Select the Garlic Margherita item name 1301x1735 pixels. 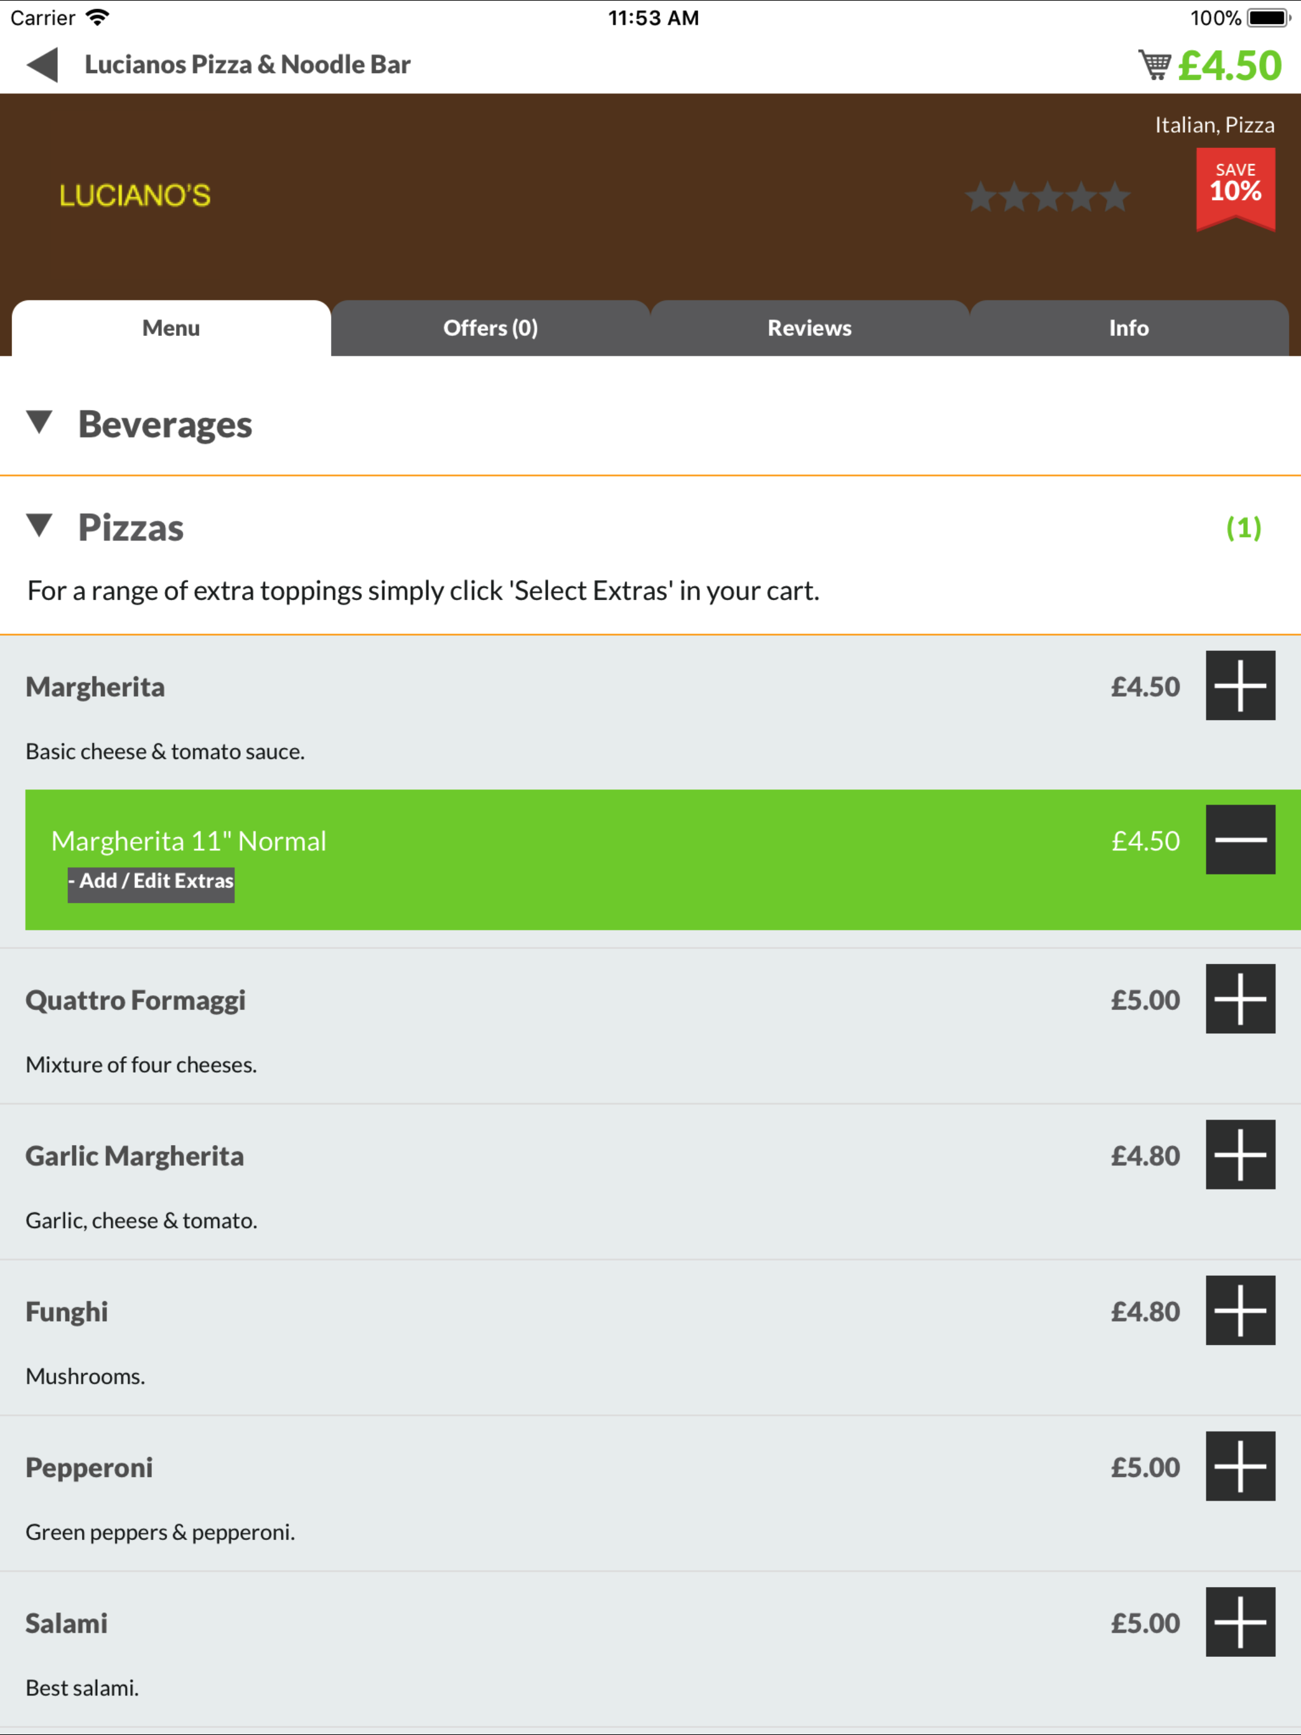click(x=134, y=1156)
